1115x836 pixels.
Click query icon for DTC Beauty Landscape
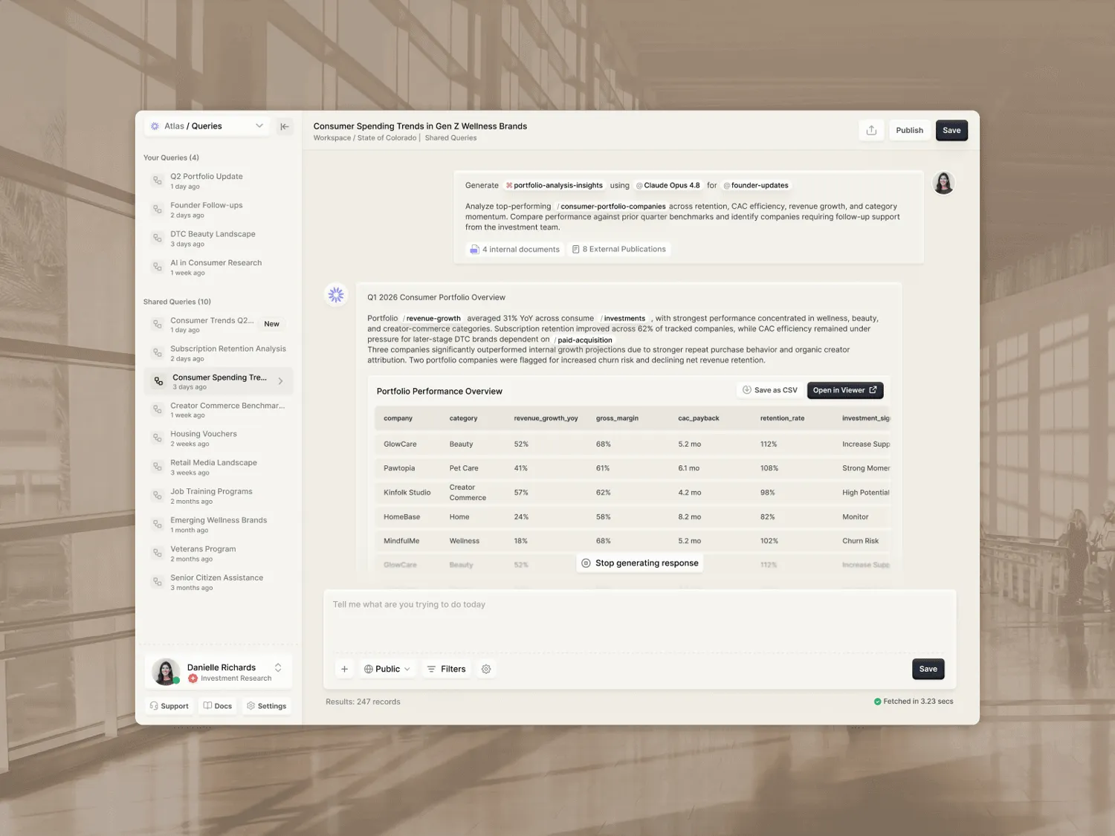click(157, 238)
